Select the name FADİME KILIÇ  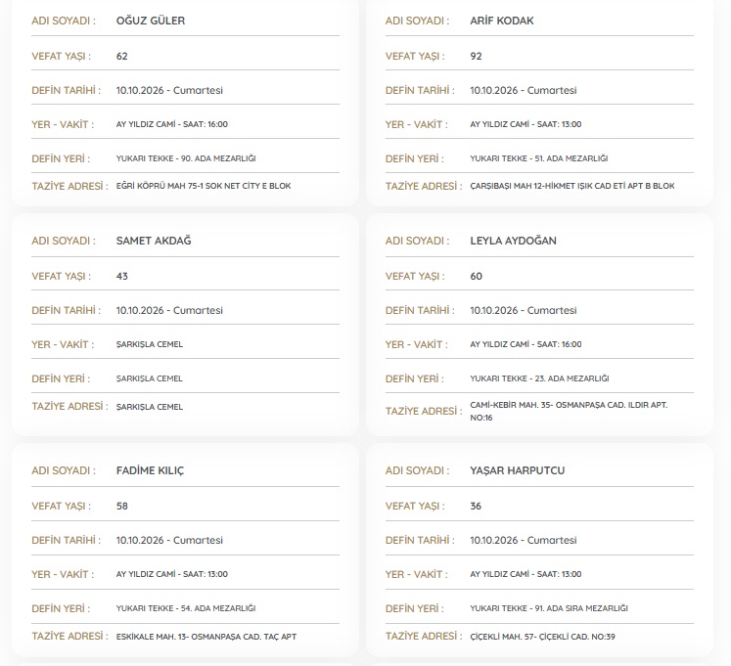coord(150,470)
